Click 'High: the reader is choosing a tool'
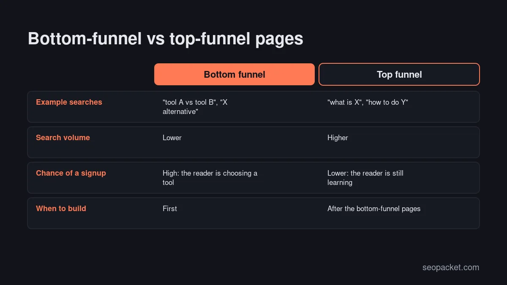Screen dimensions: 507x285 (x=210, y=178)
